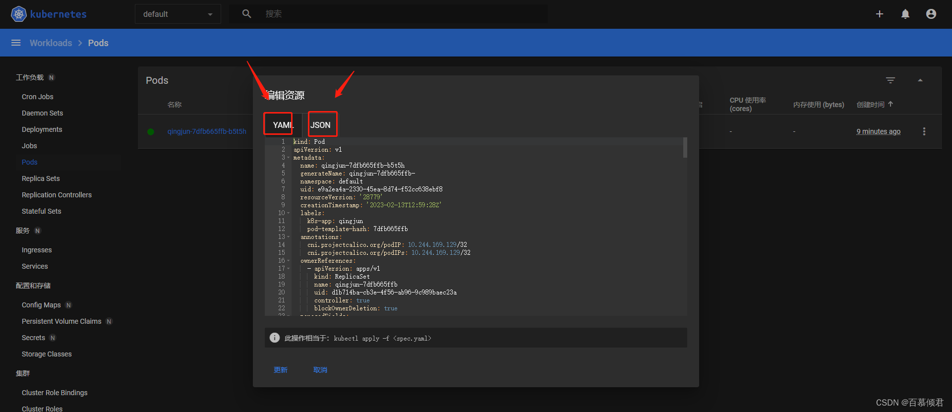Click YAML line 'namespace: default'
Image resolution: width=952 pixels, height=412 pixels.
click(331, 181)
